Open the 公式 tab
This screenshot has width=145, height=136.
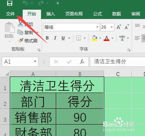[98, 14]
